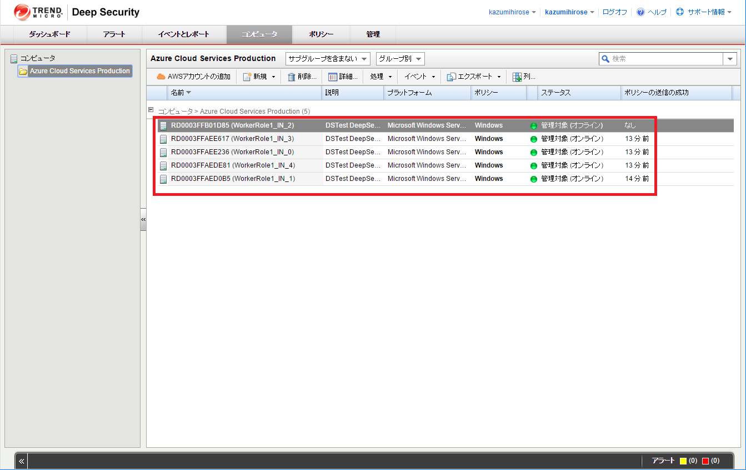Switch to the アラート tab

pos(114,34)
